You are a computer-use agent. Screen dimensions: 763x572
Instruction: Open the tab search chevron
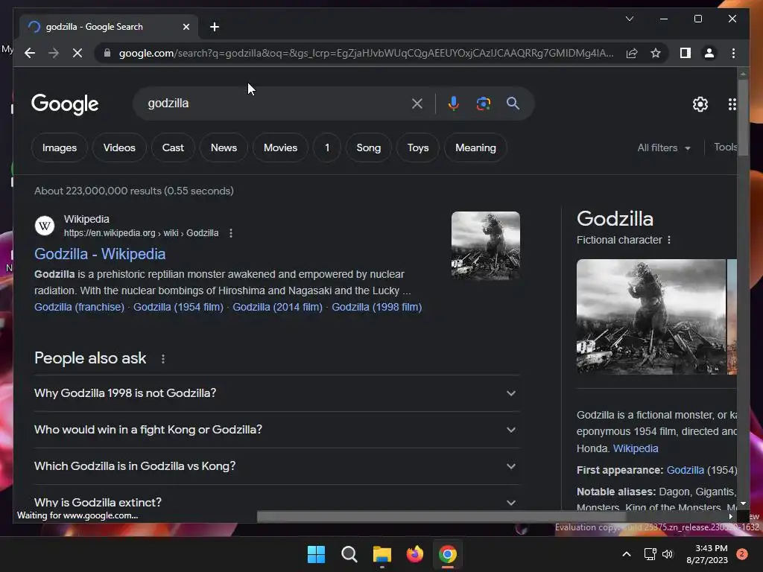click(x=629, y=19)
